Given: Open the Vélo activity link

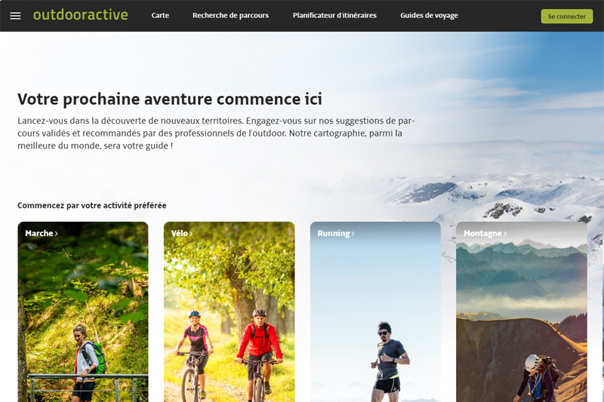Looking at the screenshot, I should click(180, 233).
